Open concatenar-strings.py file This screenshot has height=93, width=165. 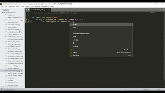[14, 29]
